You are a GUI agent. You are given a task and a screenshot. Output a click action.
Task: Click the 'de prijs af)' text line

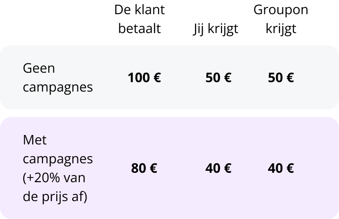tap(55, 197)
